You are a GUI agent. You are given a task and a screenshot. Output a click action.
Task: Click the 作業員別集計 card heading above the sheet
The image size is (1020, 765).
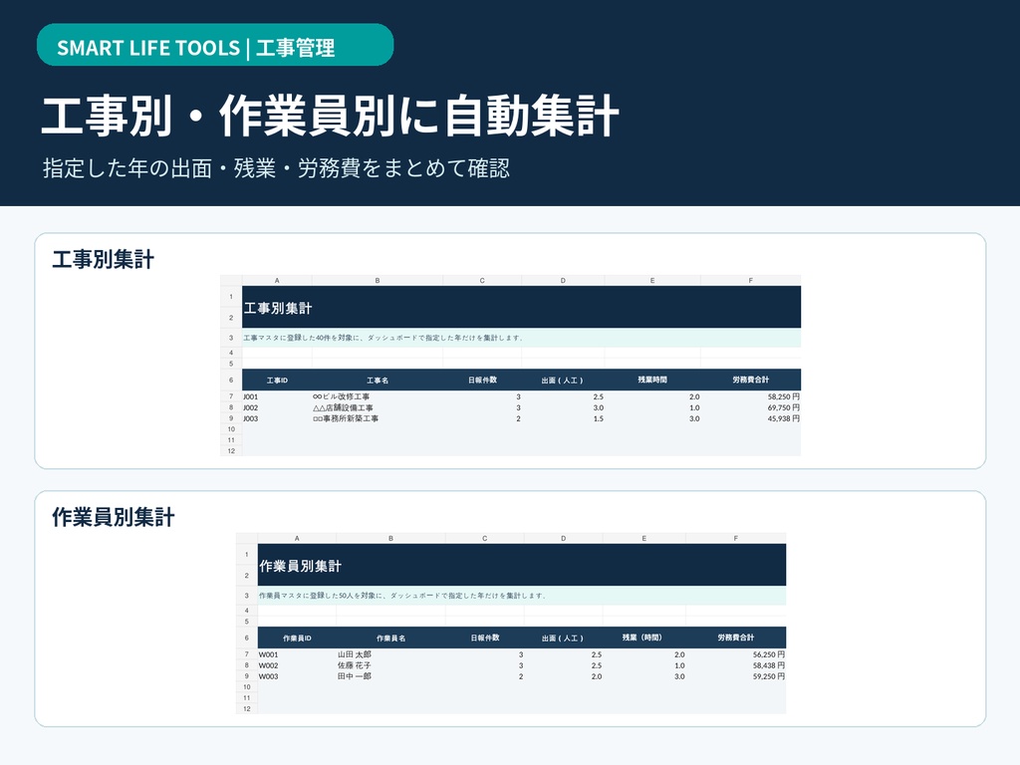(x=114, y=517)
